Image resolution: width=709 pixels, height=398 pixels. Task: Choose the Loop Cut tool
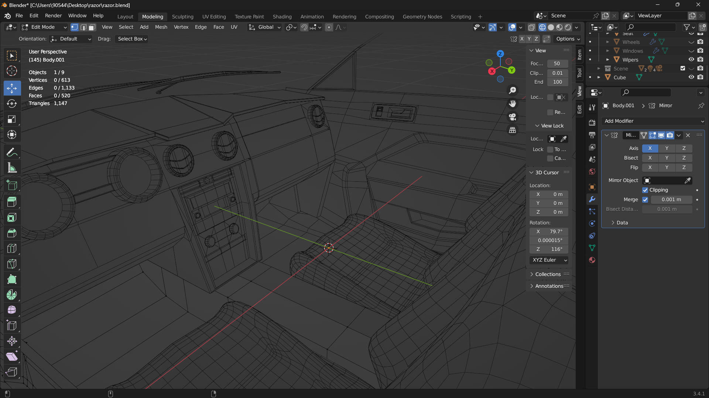click(12, 249)
